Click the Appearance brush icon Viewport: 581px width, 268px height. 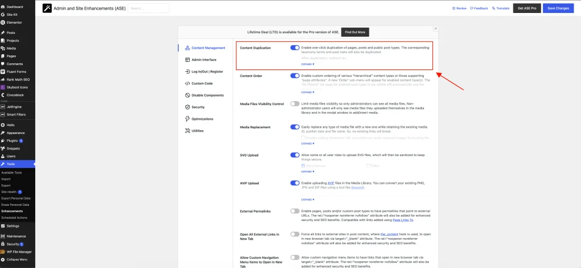(3, 133)
